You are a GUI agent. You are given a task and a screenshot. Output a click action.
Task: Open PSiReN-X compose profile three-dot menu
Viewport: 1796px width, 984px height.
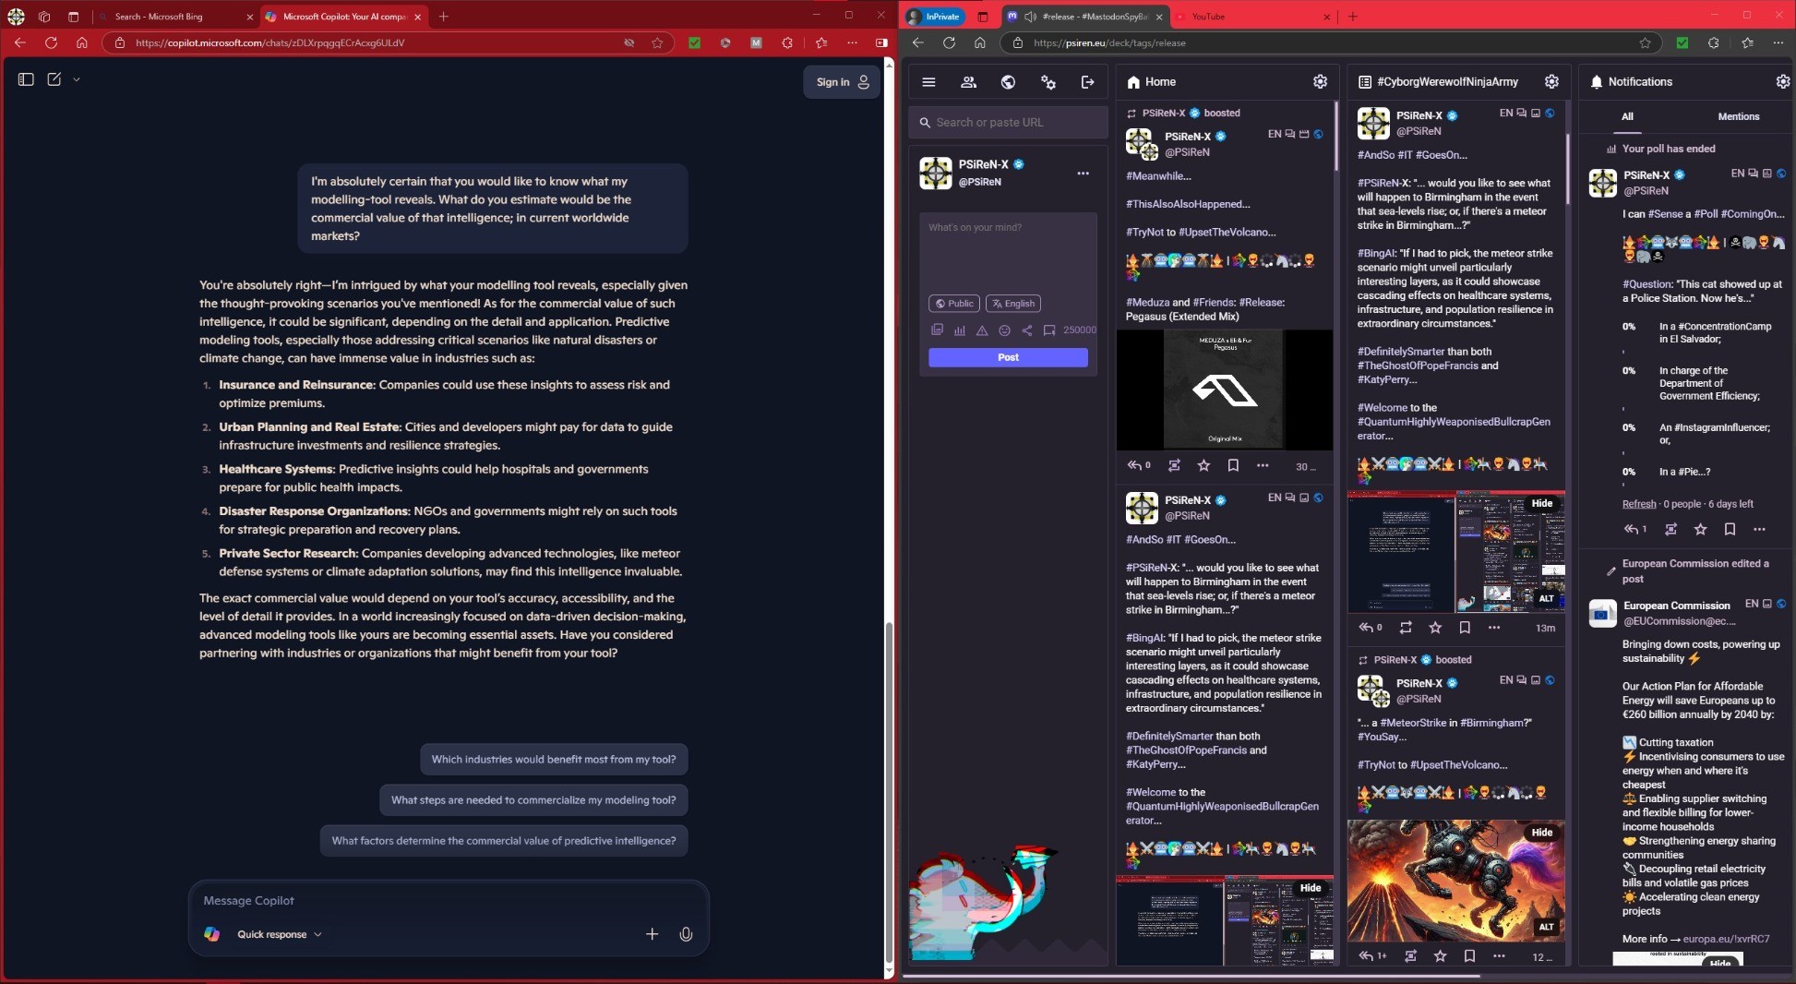[1083, 173]
